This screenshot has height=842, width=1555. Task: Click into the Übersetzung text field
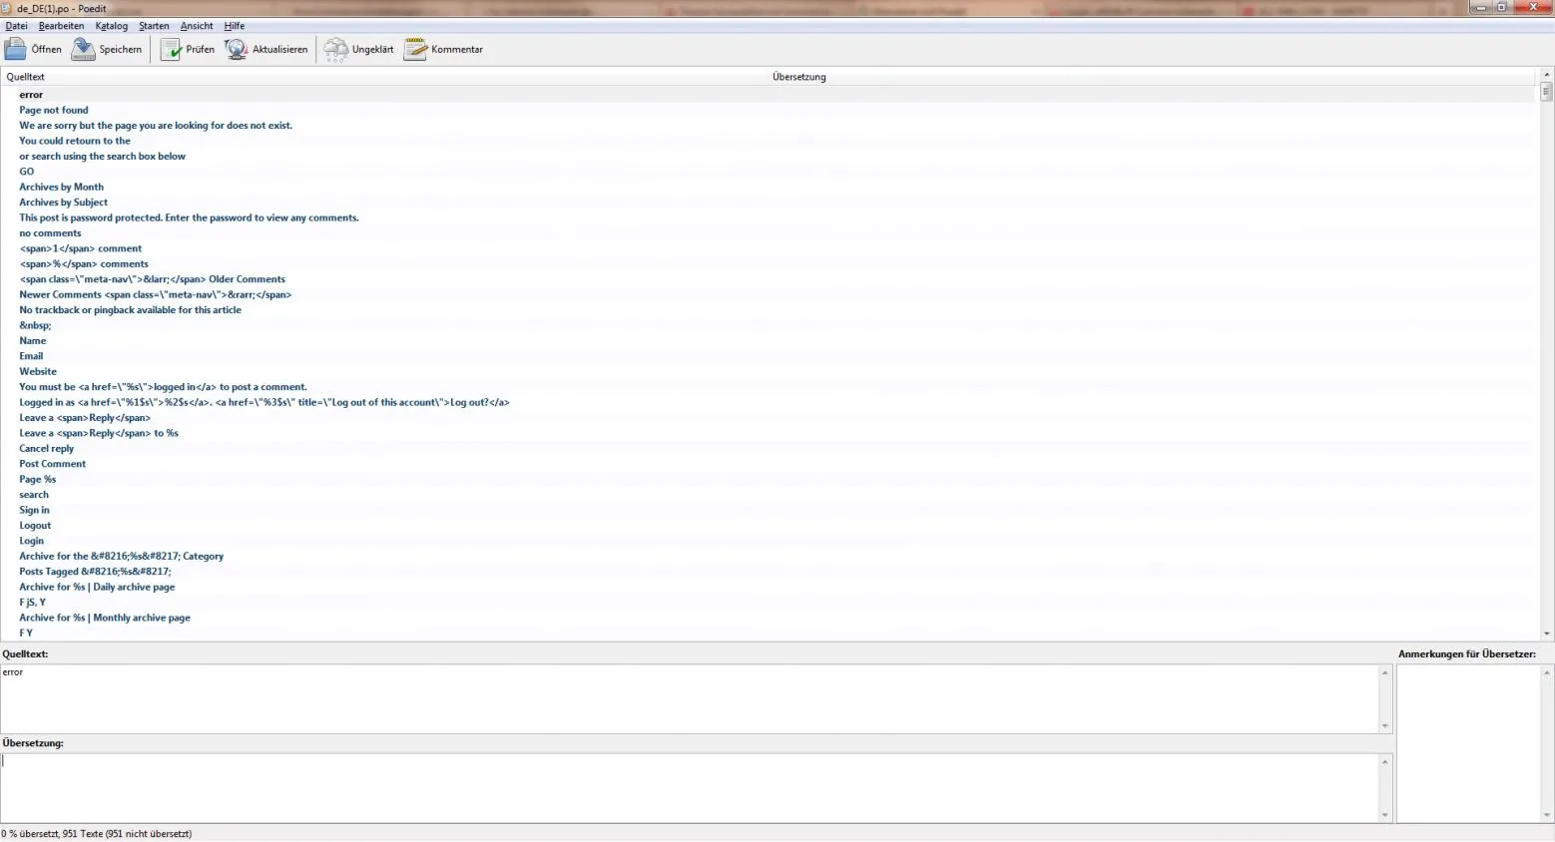689,788
